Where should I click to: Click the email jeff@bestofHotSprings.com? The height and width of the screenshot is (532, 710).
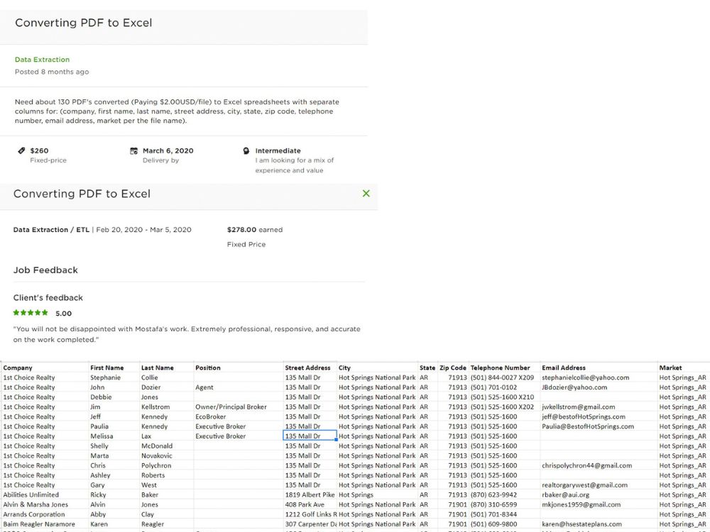[x=583, y=416]
